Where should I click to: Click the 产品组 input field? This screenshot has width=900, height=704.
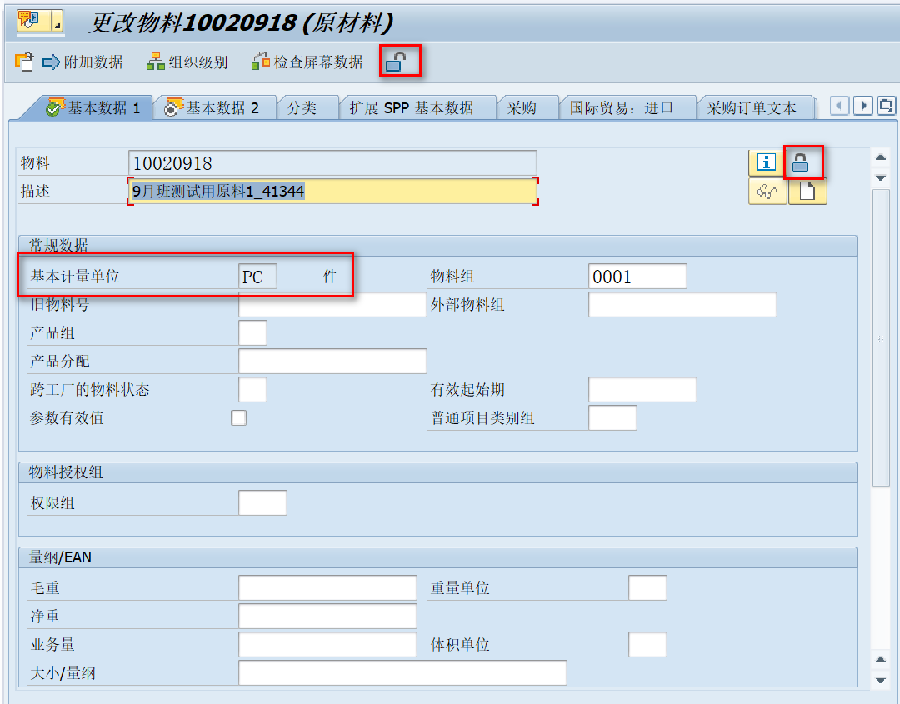(252, 332)
